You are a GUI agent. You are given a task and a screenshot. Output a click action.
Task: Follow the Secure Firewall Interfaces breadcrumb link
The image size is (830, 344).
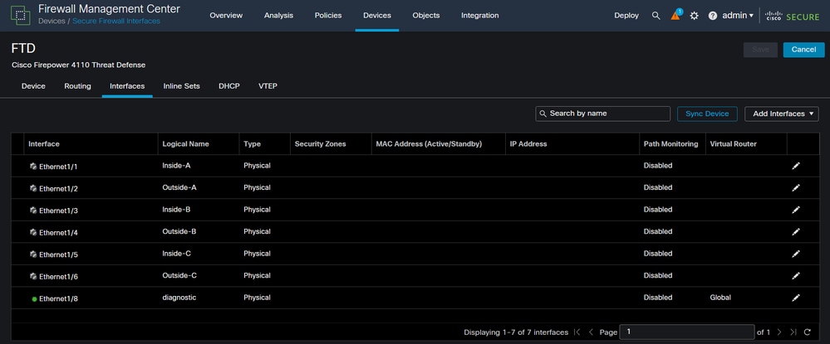pyautogui.click(x=116, y=21)
